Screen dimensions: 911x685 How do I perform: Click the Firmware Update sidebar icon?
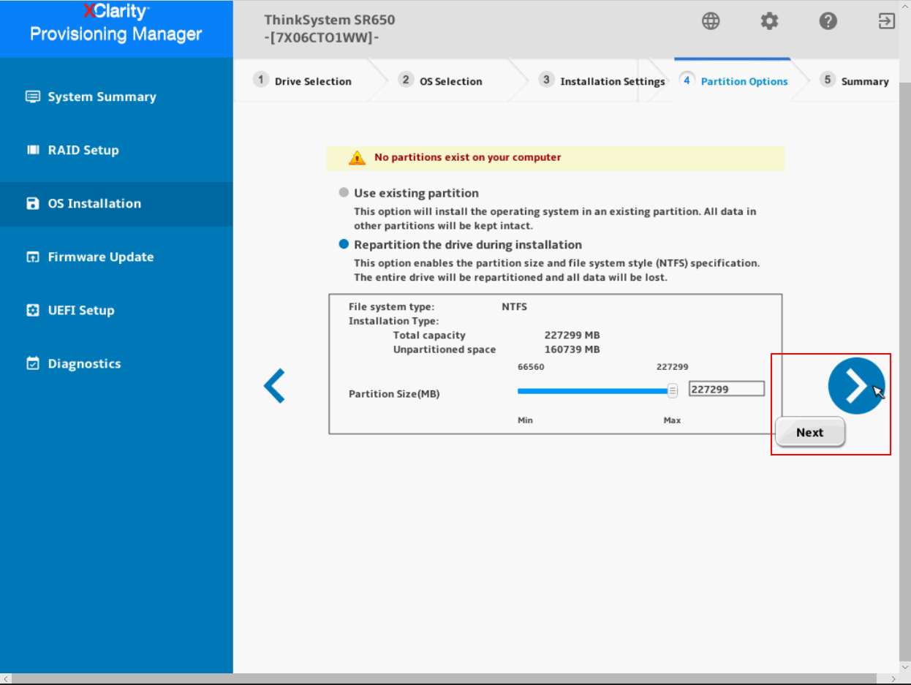(x=32, y=257)
